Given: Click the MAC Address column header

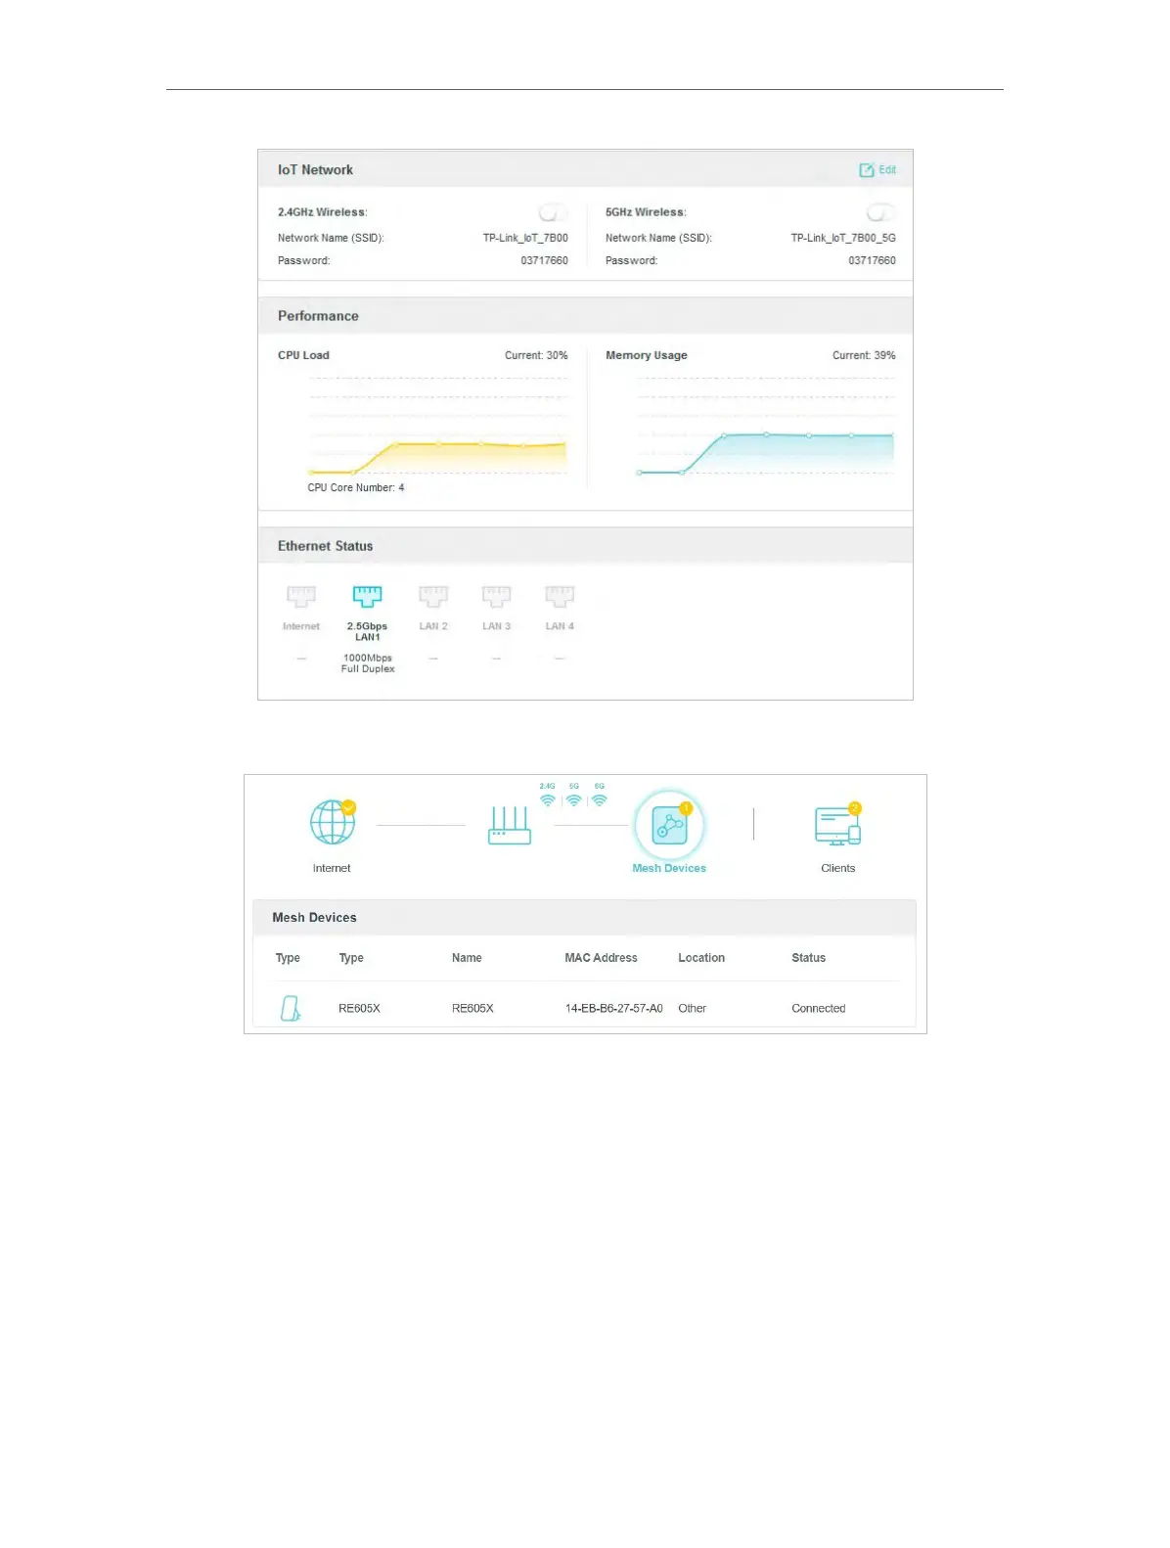Looking at the screenshot, I should 601,958.
